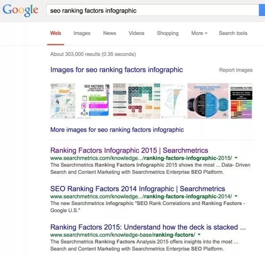Click the blue search button at right edge
This screenshot has height=257, width=265.
coord(262,10)
